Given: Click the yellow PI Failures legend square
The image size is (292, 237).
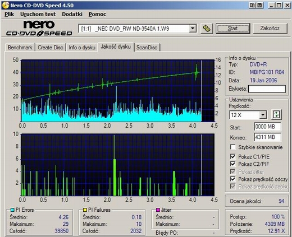Looking at the screenshot, I should [85, 210].
